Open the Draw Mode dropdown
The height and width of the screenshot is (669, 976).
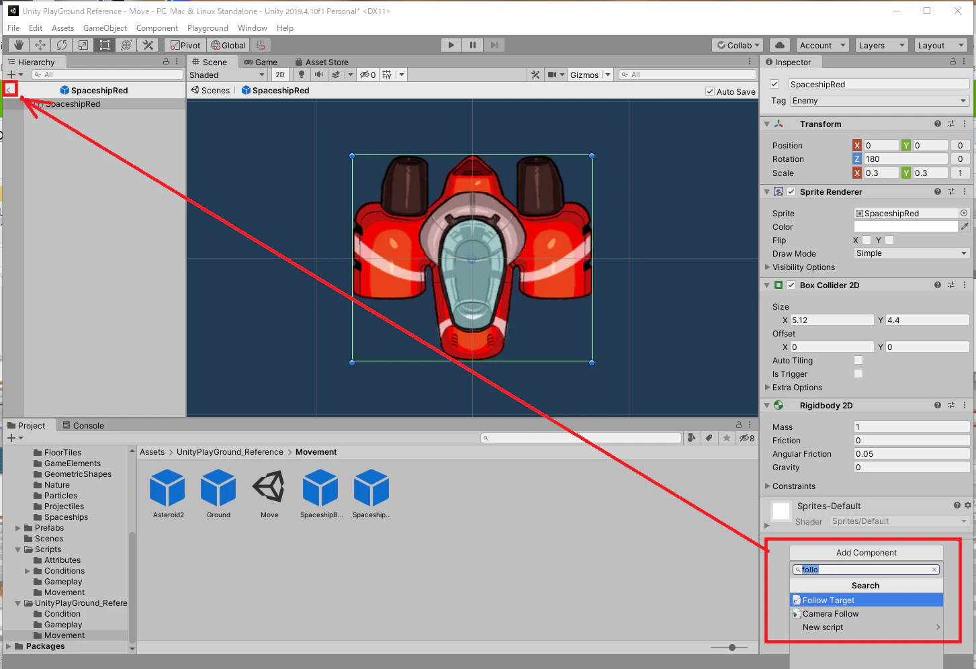coord(912,253)
